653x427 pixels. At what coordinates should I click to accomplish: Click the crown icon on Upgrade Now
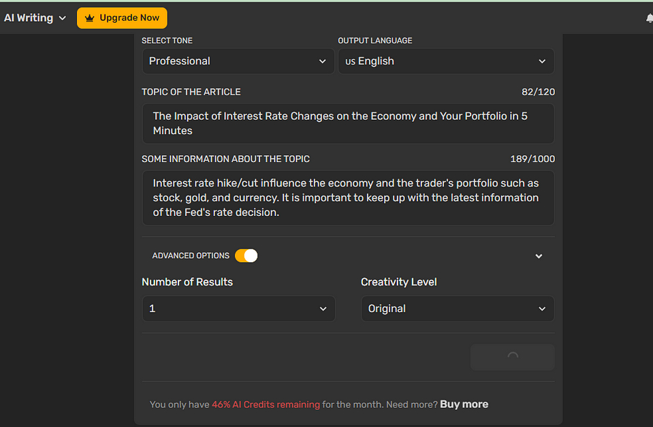(89, 18)
